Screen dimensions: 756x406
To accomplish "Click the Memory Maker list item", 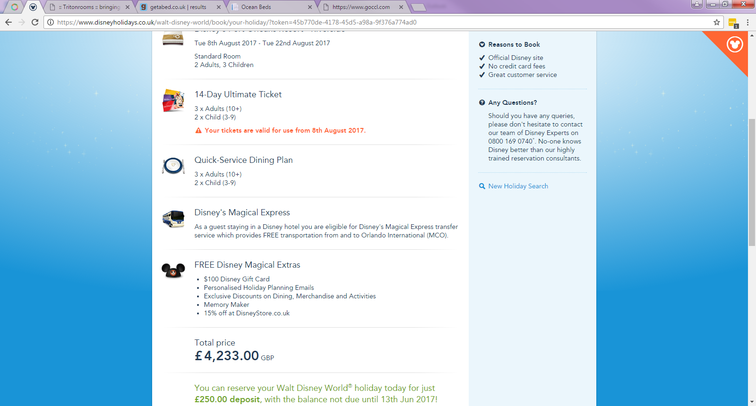I will (226, 304).
